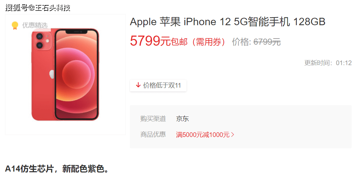Select the 京东 purchase channel
This screenshot has width=355, height=187.
(182, 119)
